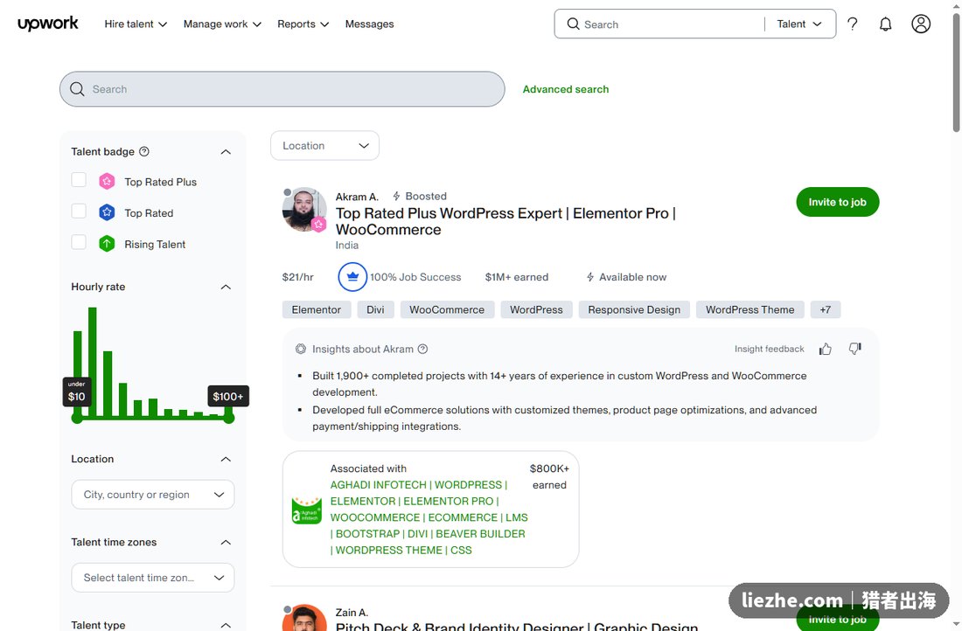Image resolution: width=962 pixels, height=631 pixels.
Task: Give thumbs down insight feedback
Action: tap(854, 349)
